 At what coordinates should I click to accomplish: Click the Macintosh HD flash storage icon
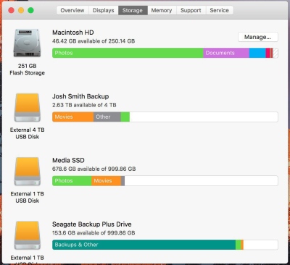click(27, 43)
